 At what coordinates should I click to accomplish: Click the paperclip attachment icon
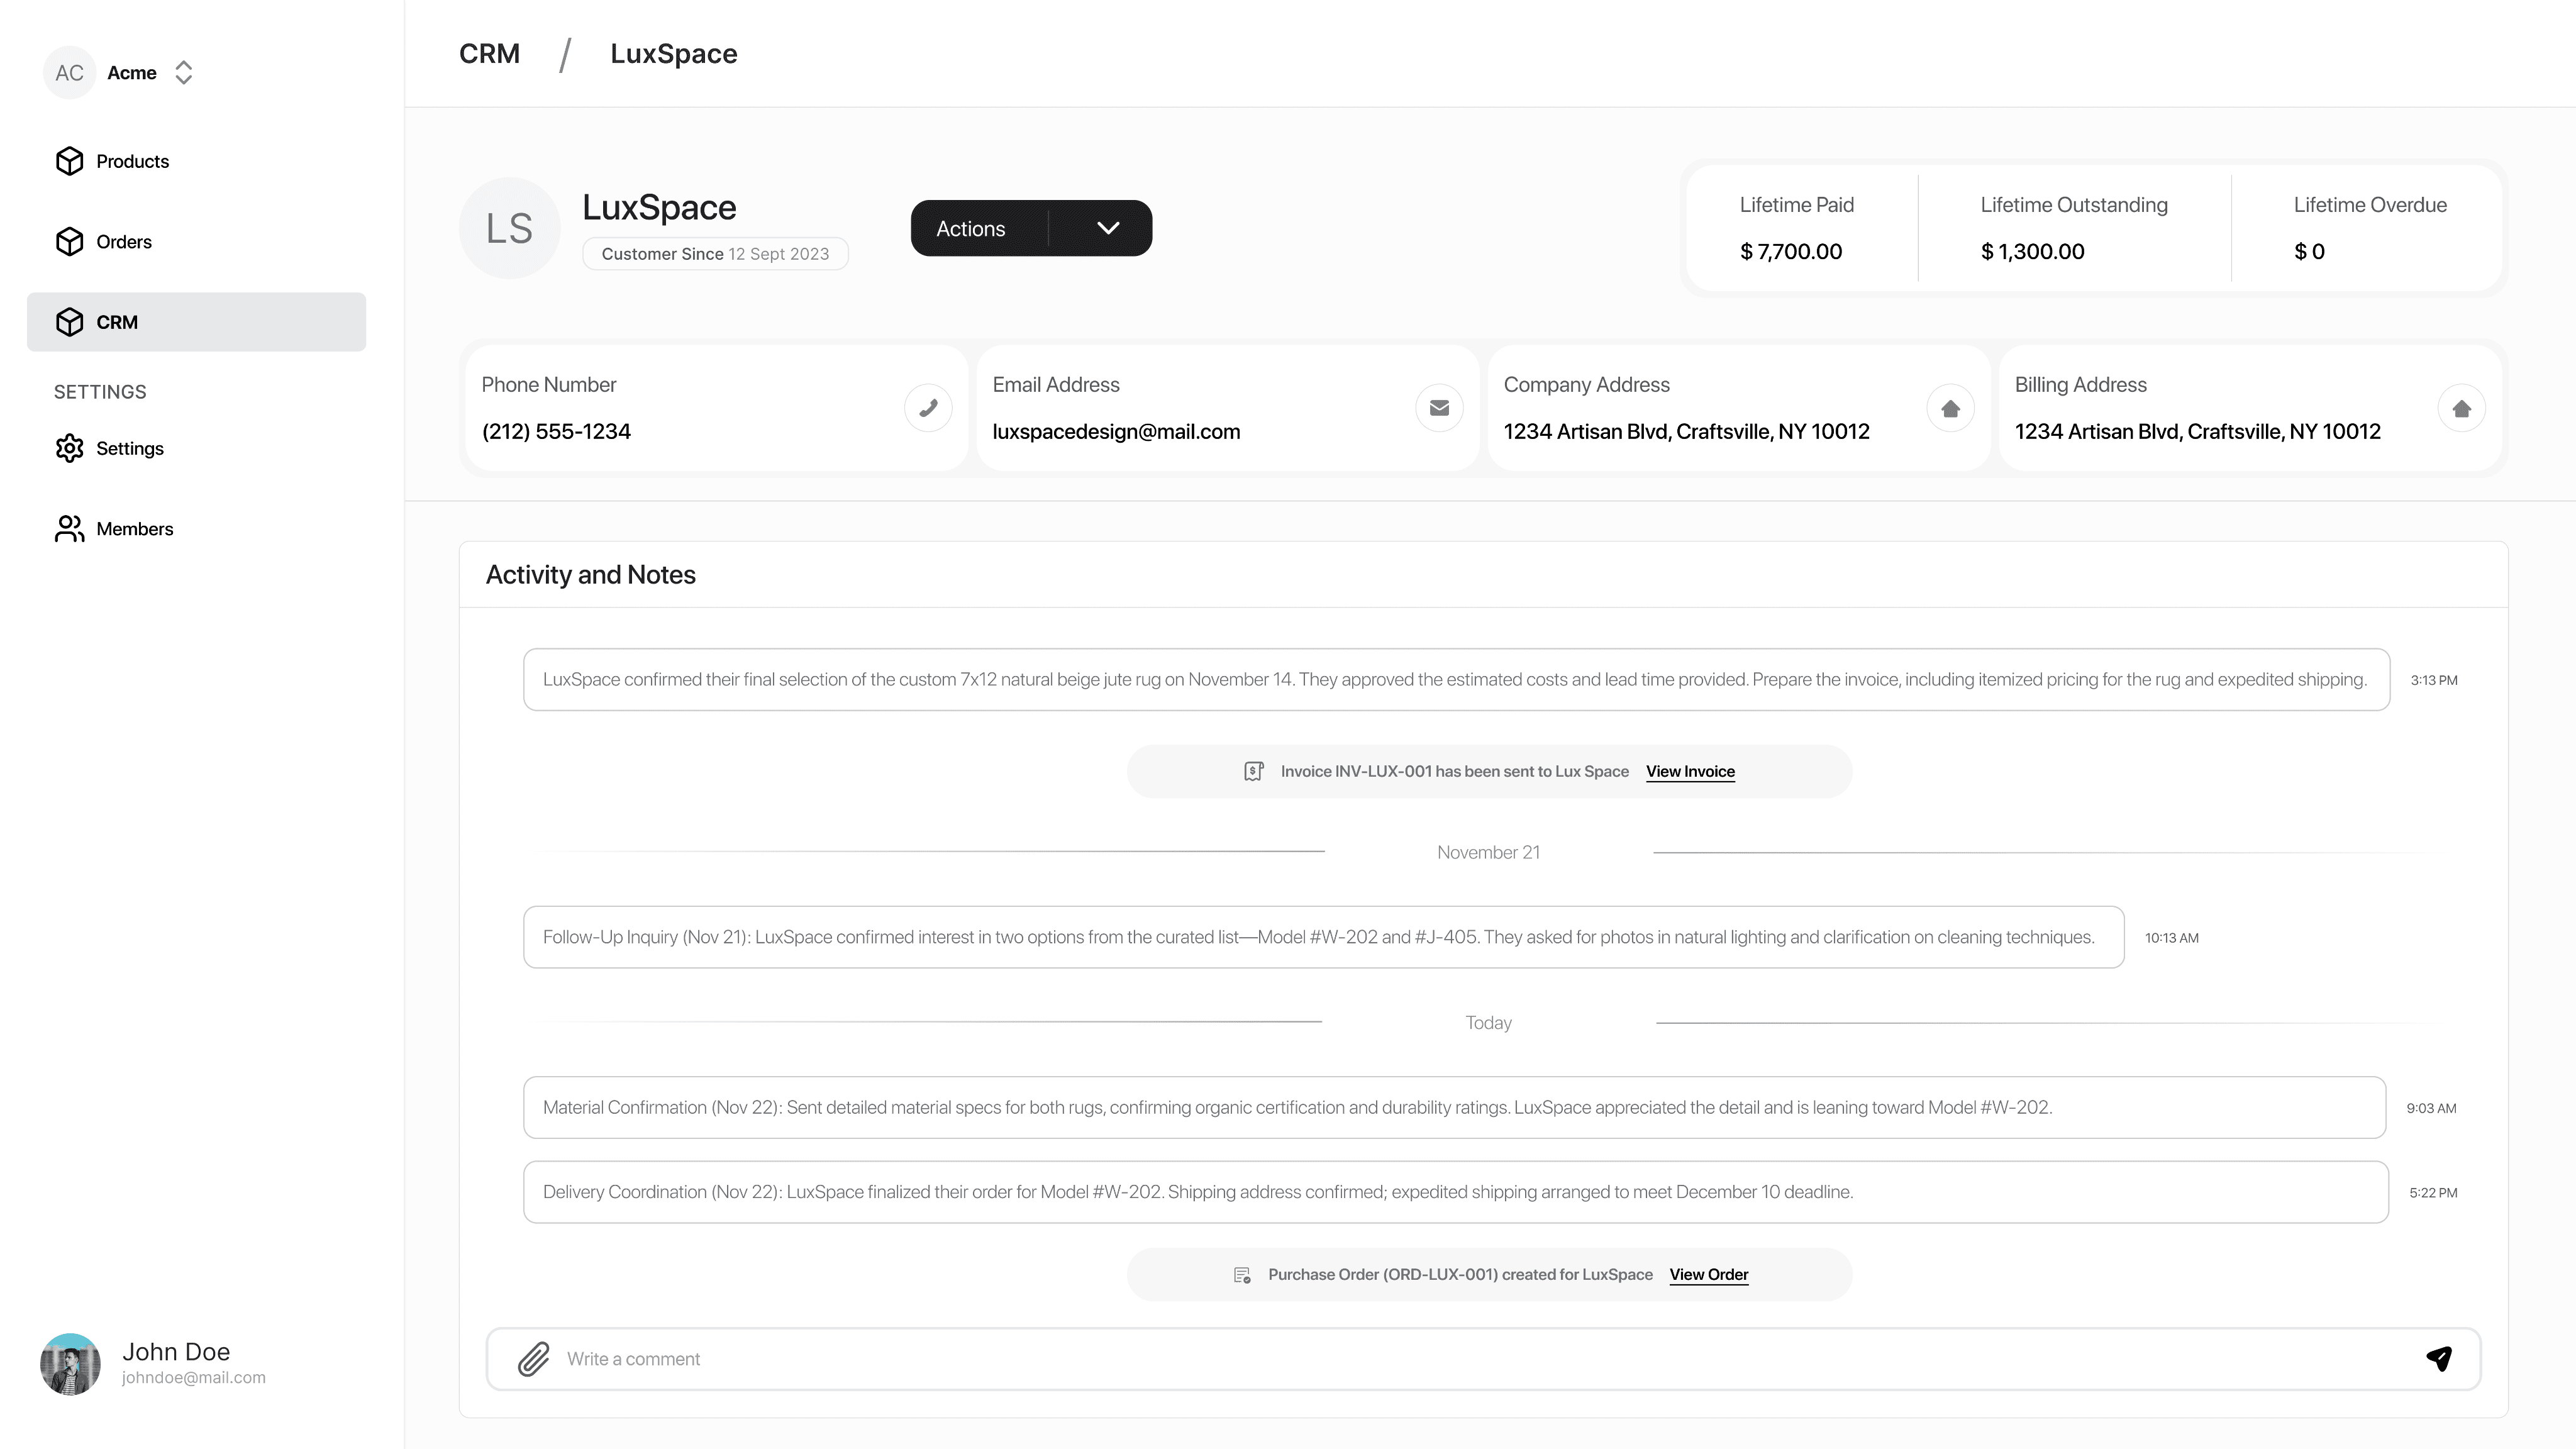tap(533, 1358)
